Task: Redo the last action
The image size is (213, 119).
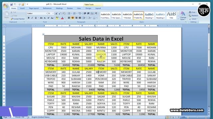Action: pyautogui.click(x=19, y=4)
